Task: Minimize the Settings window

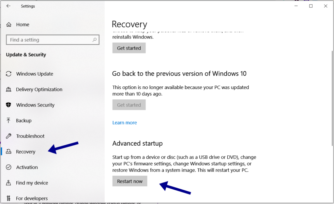Action: click(x=296, y=6)
